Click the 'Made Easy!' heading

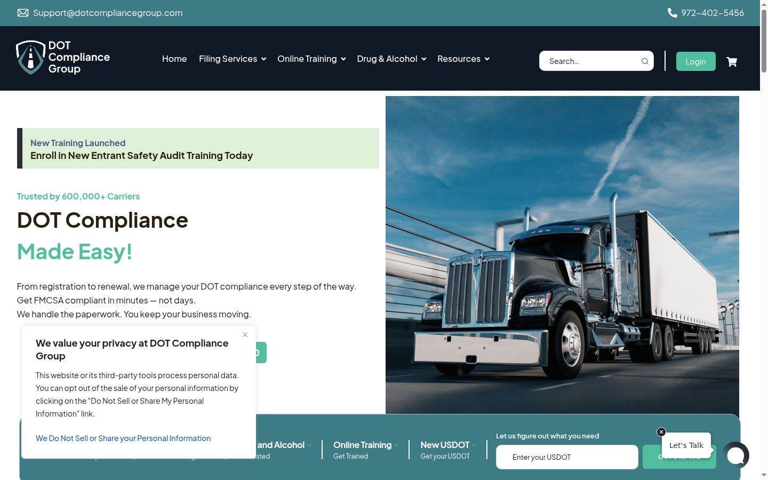(x=75, y=252)
